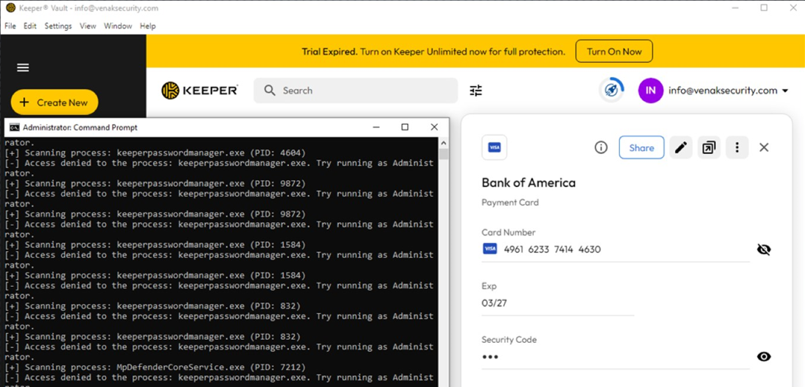Close the Command Prompt window
The height and width of the screenshot is (387, 805).
click(x=434, y=128)
